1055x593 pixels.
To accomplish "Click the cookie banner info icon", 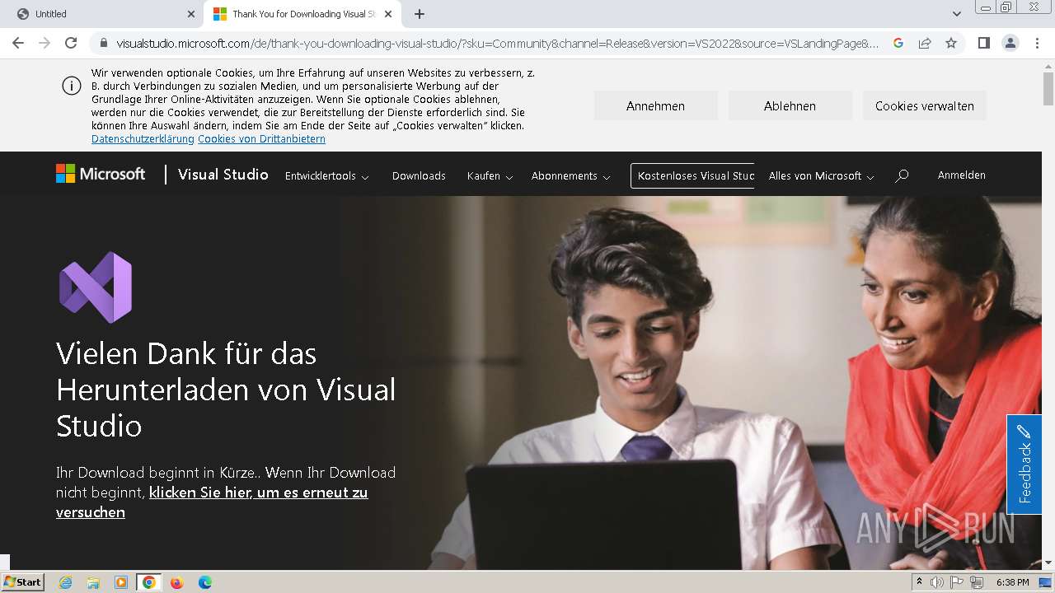I will (x=72, y=86).
